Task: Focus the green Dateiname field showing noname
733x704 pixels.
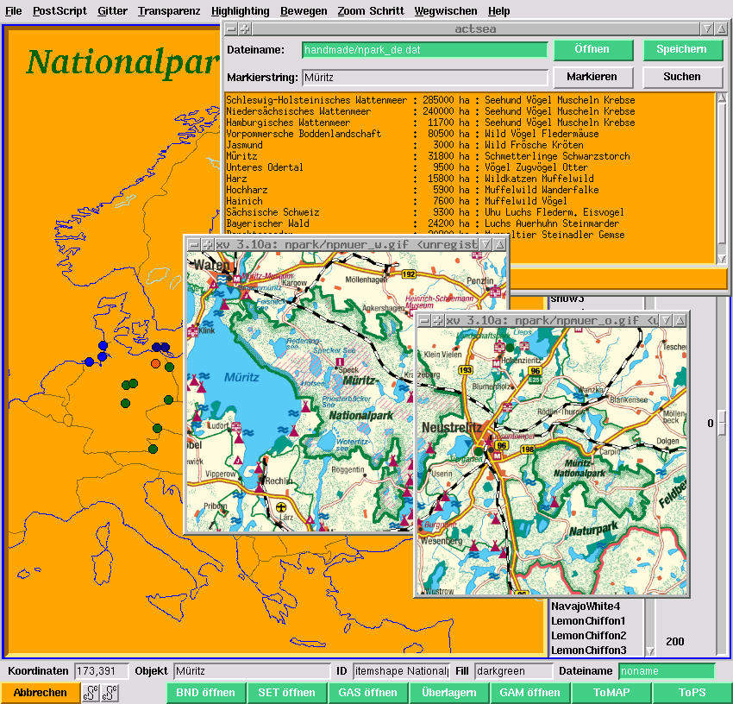Action: pyautogui.click(x=667, y=671)
